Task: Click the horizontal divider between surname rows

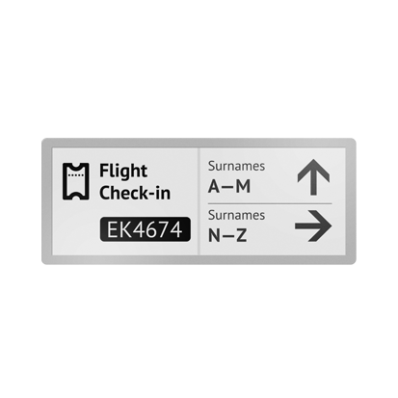Action: [x=270, y=203]
